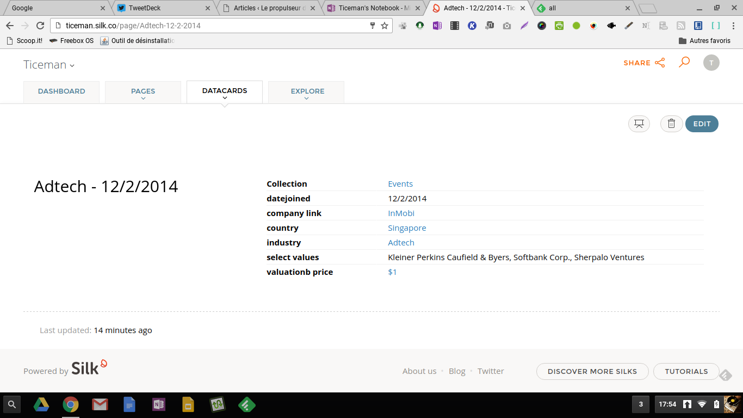Open the Freebox OS bookmark
The height and width of the screenshot is (418, 743).
[x=71, y=41]
